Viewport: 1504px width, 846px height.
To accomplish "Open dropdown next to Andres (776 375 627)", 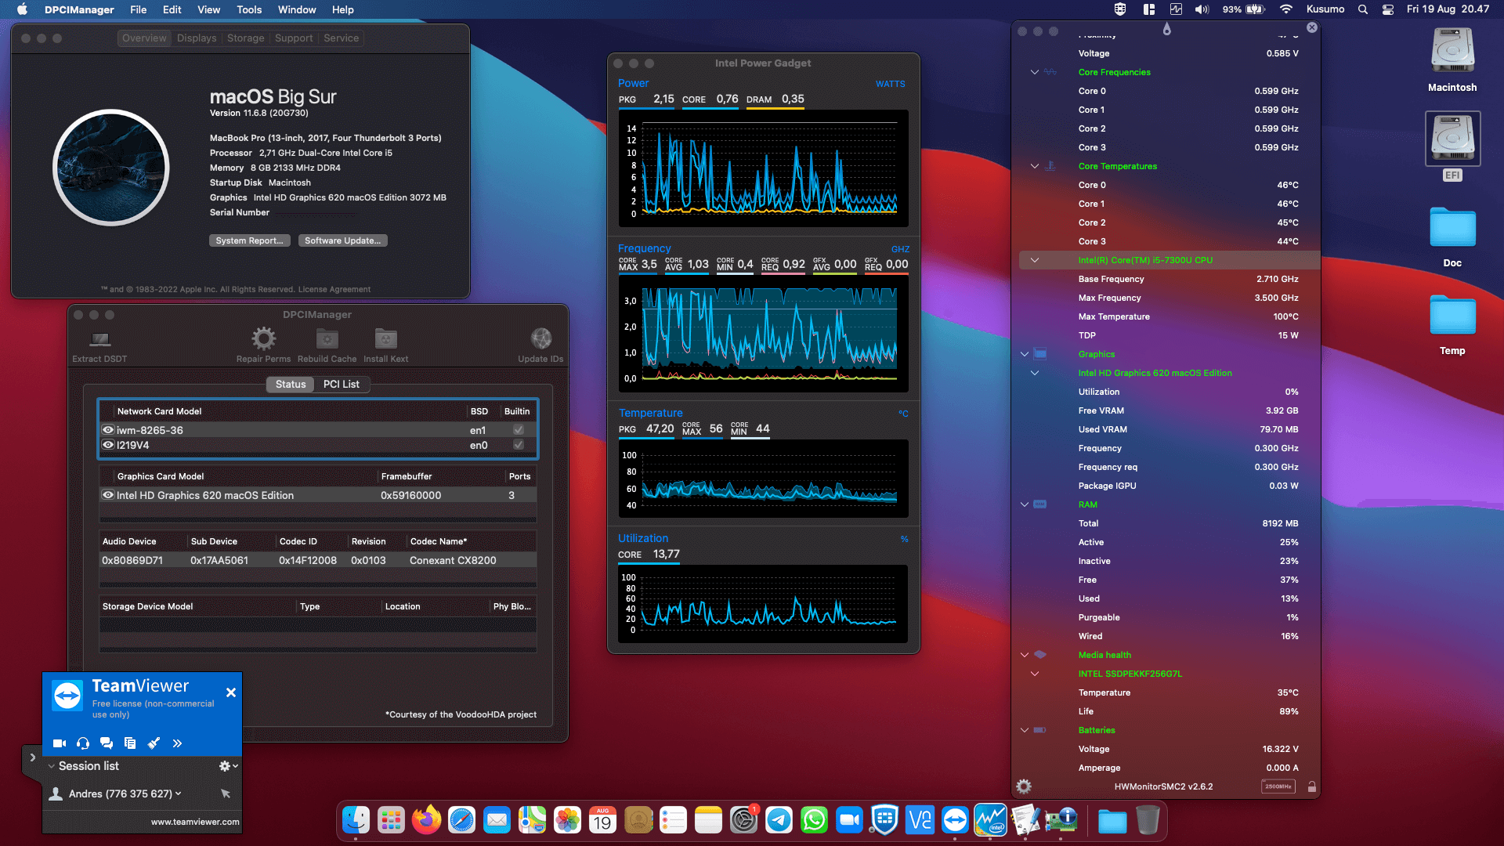I will click(179, 794).
